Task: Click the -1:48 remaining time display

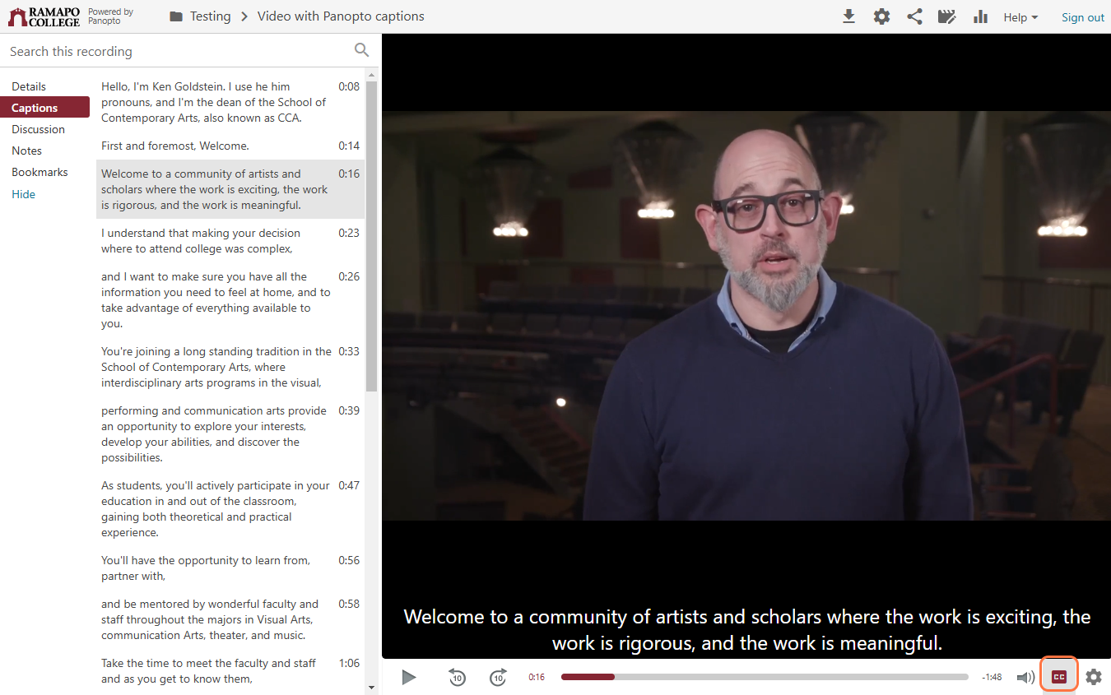Action: (992, 677)
